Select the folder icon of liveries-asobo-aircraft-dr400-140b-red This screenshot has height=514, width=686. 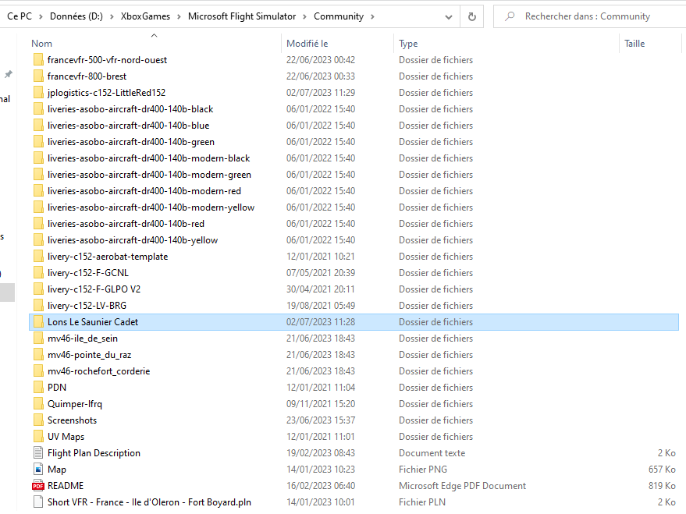point(38,223)
